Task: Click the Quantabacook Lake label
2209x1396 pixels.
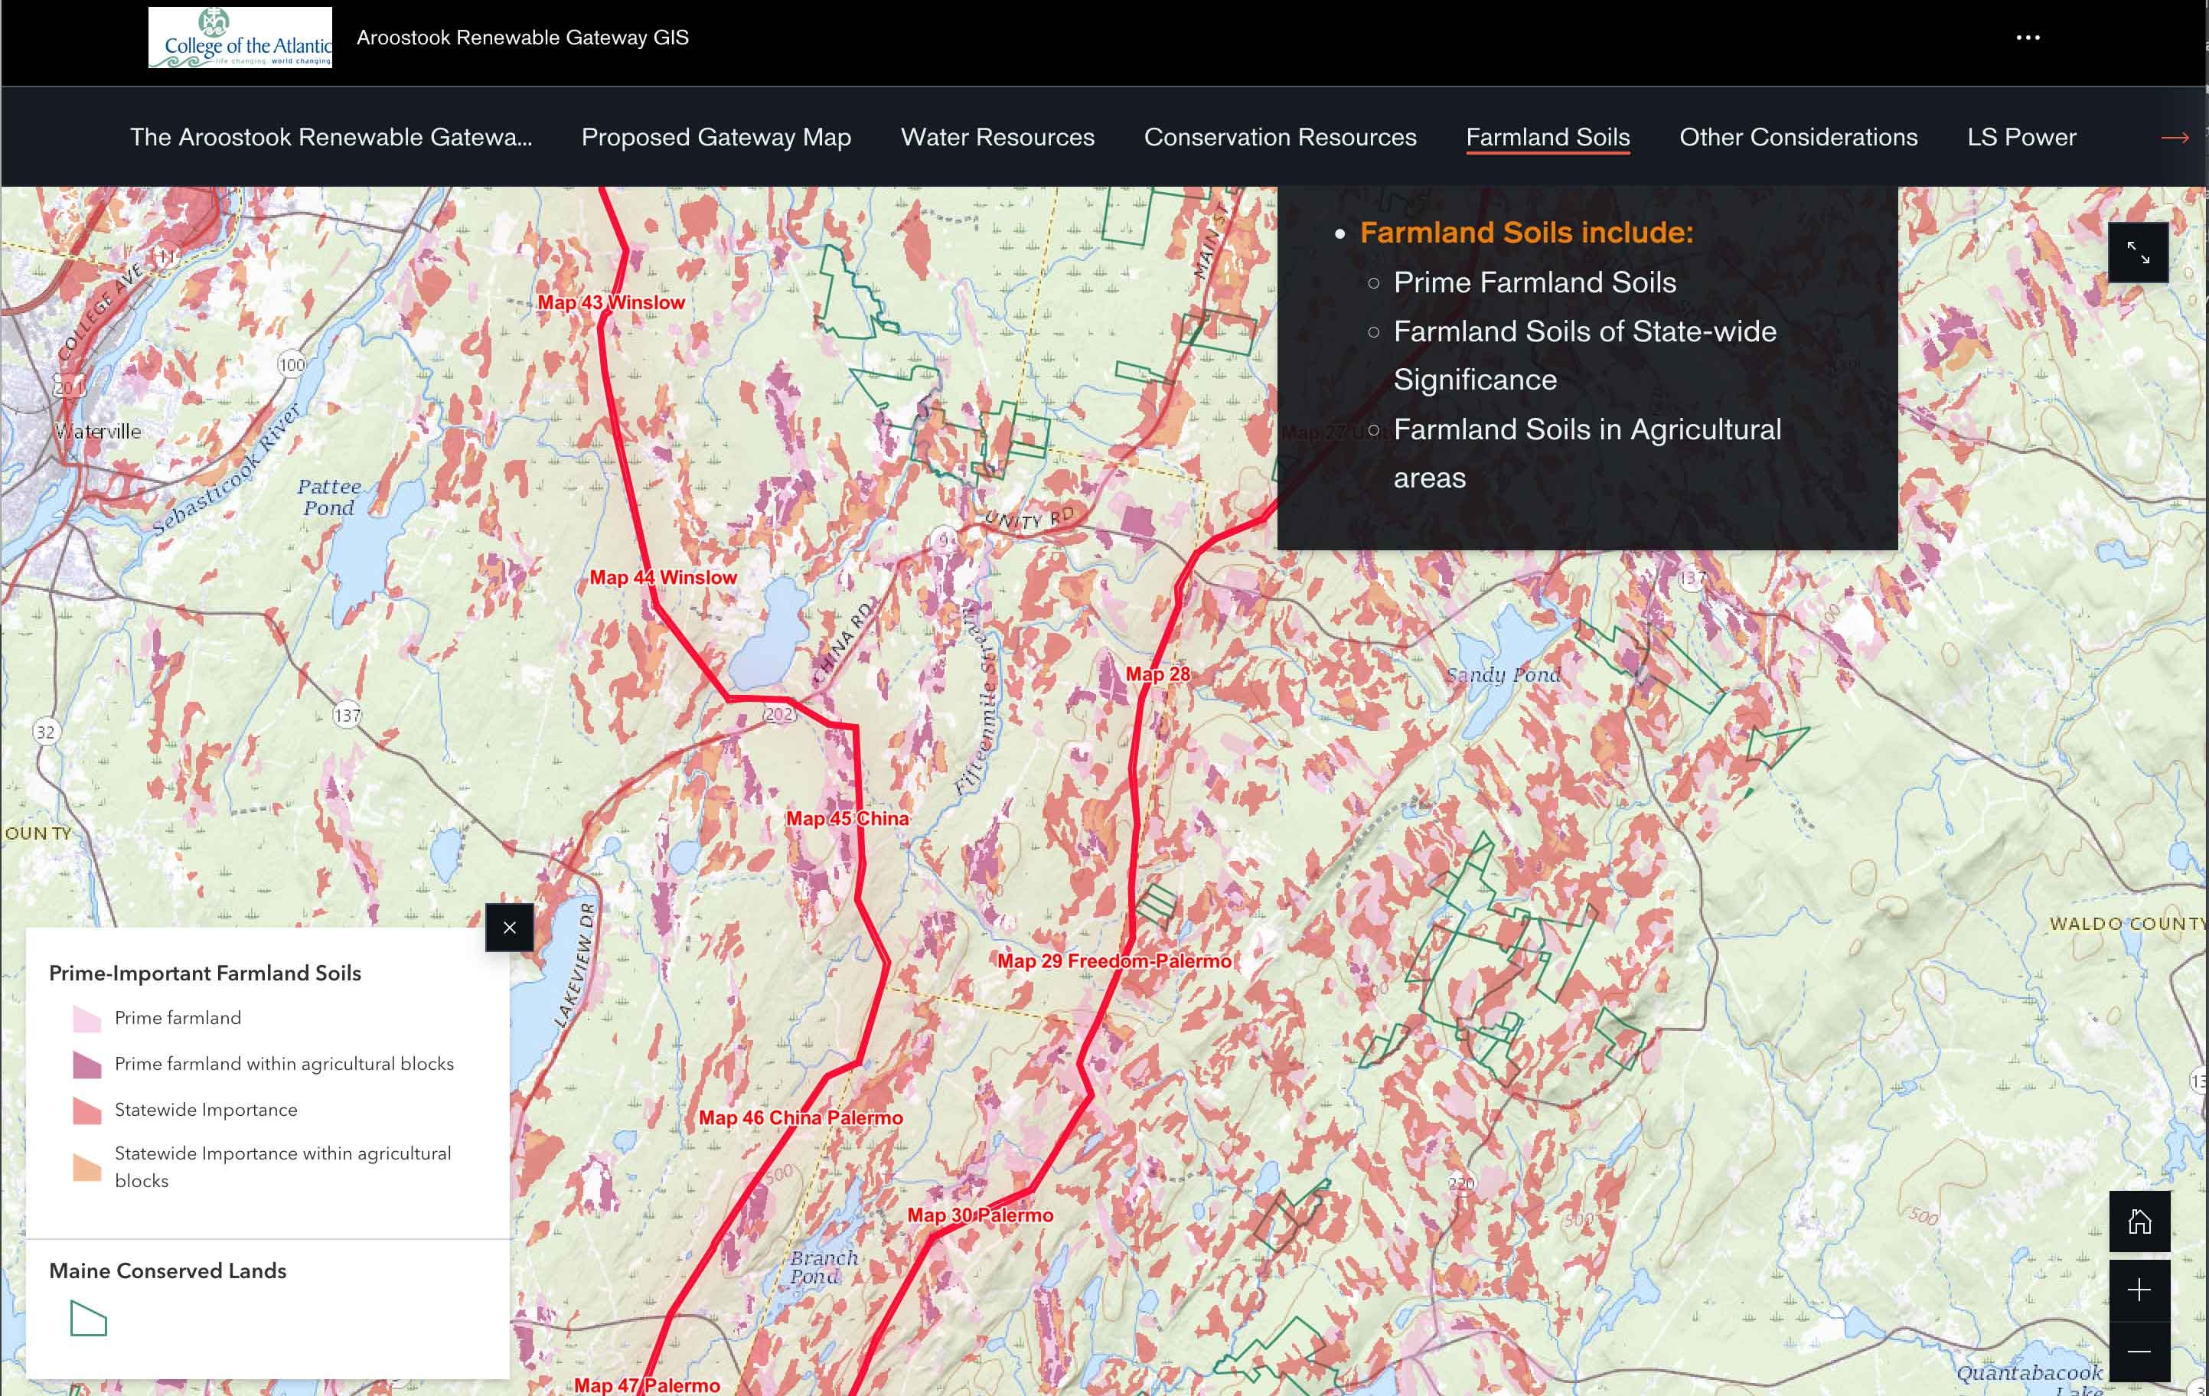Action: point(2030,1381)
